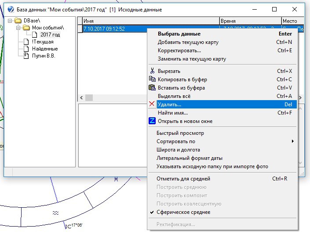Select the !Текущая tree label
The height and width of the screenshot is (238, 310).
pyautogui.click(x=43, y=42)
